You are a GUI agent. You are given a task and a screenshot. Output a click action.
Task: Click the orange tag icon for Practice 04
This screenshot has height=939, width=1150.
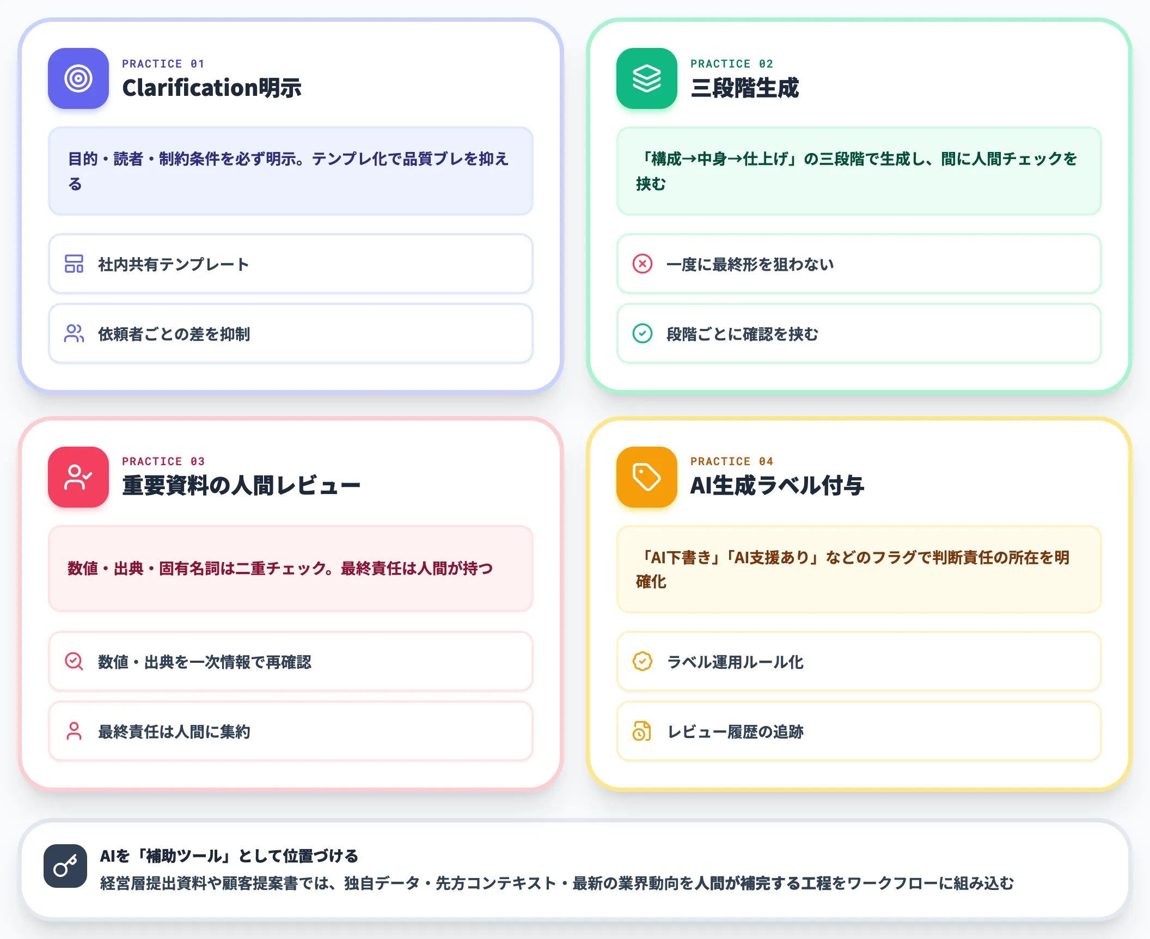[x=647, y=477]
